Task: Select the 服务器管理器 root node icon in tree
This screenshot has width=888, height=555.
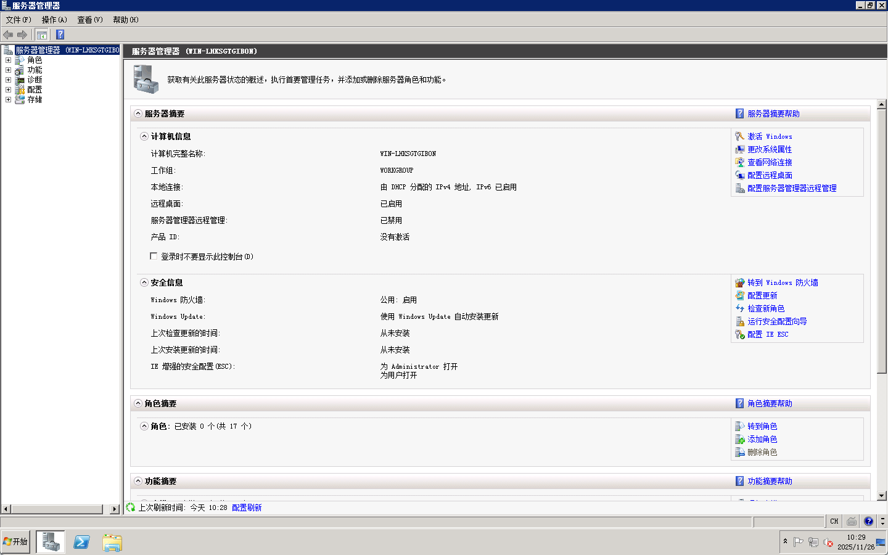Action: coord(9,50)
